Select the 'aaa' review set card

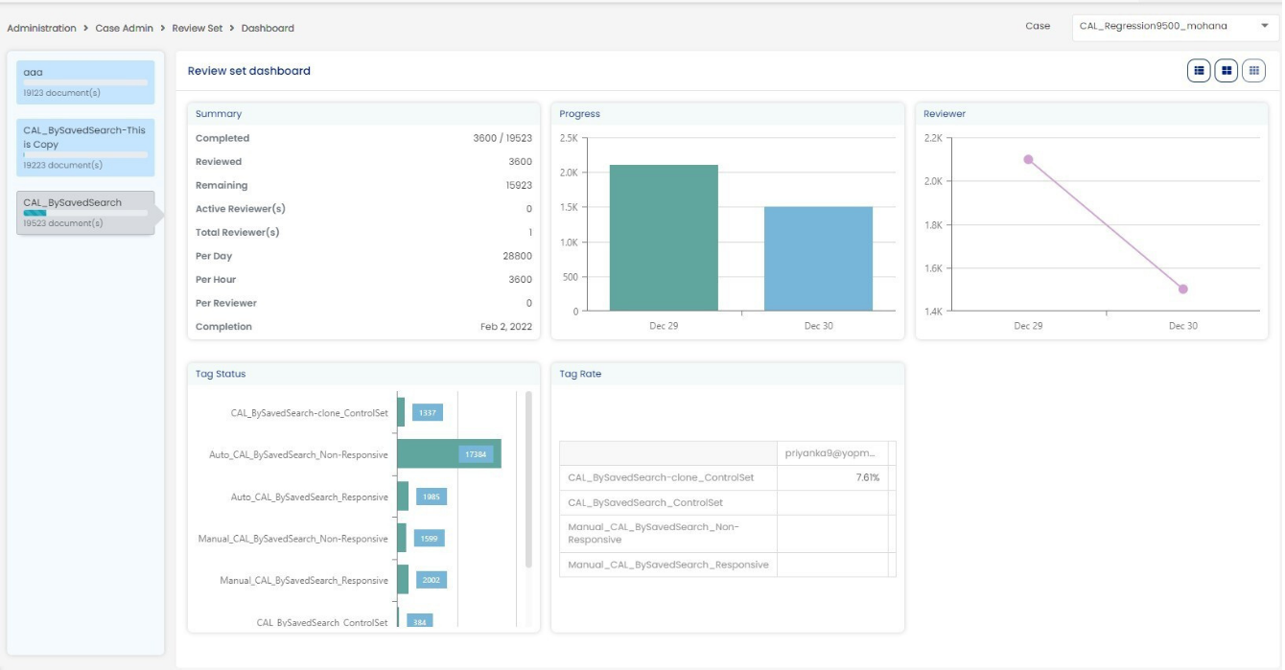click(85, 81)
